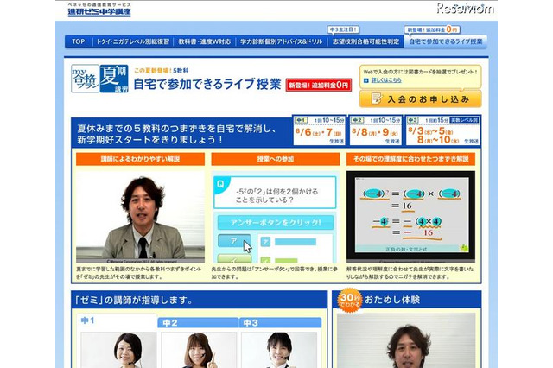
Task: Click the 授業への参加 orange header
Action: point(276,159)
